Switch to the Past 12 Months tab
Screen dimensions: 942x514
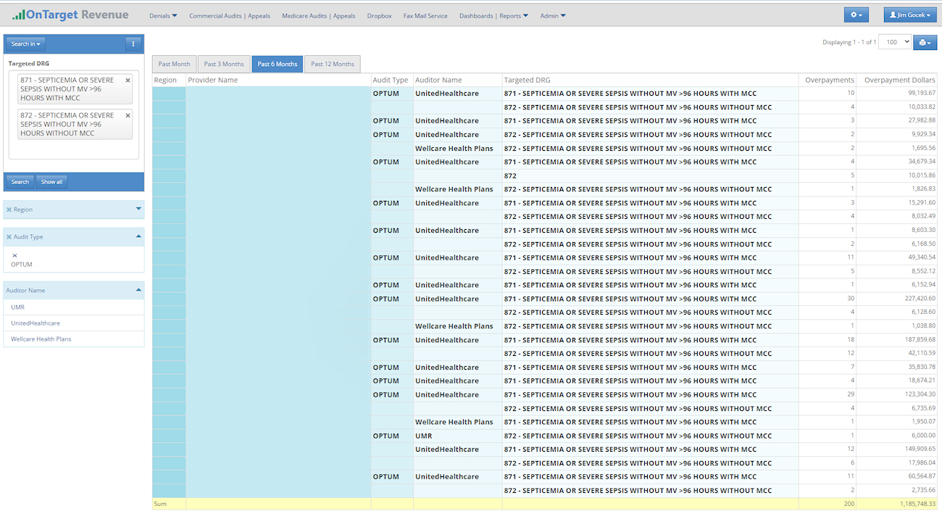tap(333, 64)
